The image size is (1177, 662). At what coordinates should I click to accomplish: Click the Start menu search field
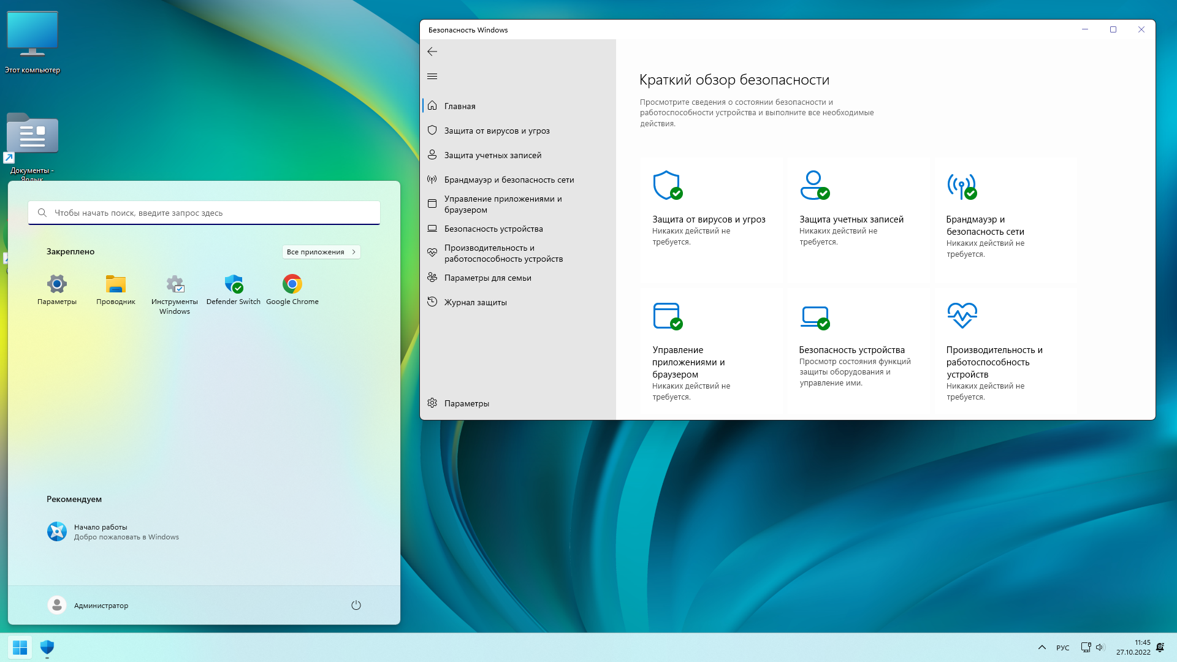(204, 213)
